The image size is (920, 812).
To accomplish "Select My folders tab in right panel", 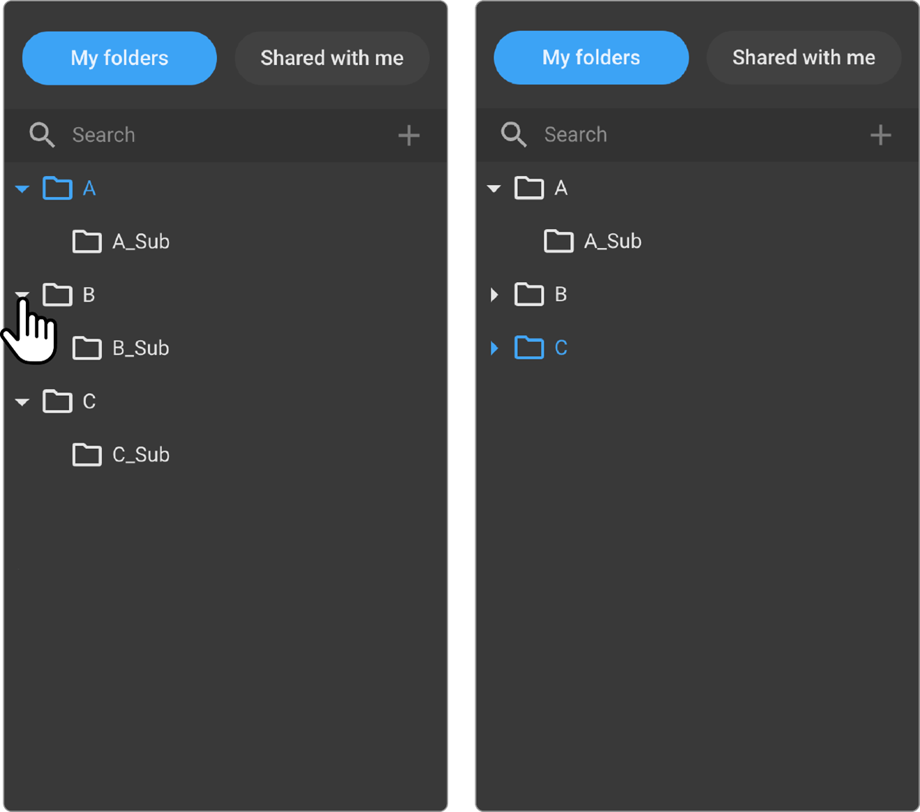I will (x=591, y=57).
